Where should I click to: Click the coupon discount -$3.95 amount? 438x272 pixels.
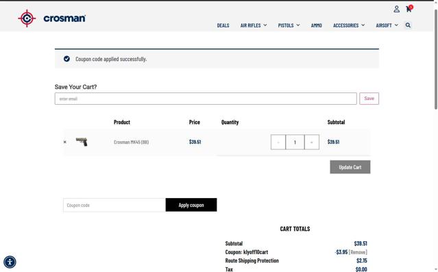[341, 252]
